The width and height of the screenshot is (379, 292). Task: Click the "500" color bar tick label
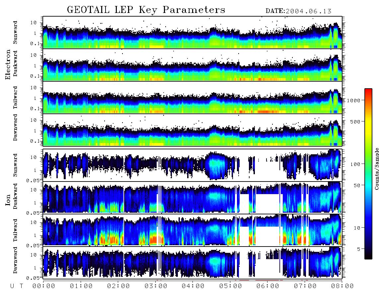point(355,121)
